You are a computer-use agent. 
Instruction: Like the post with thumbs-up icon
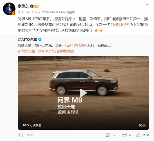coord(138,135)
